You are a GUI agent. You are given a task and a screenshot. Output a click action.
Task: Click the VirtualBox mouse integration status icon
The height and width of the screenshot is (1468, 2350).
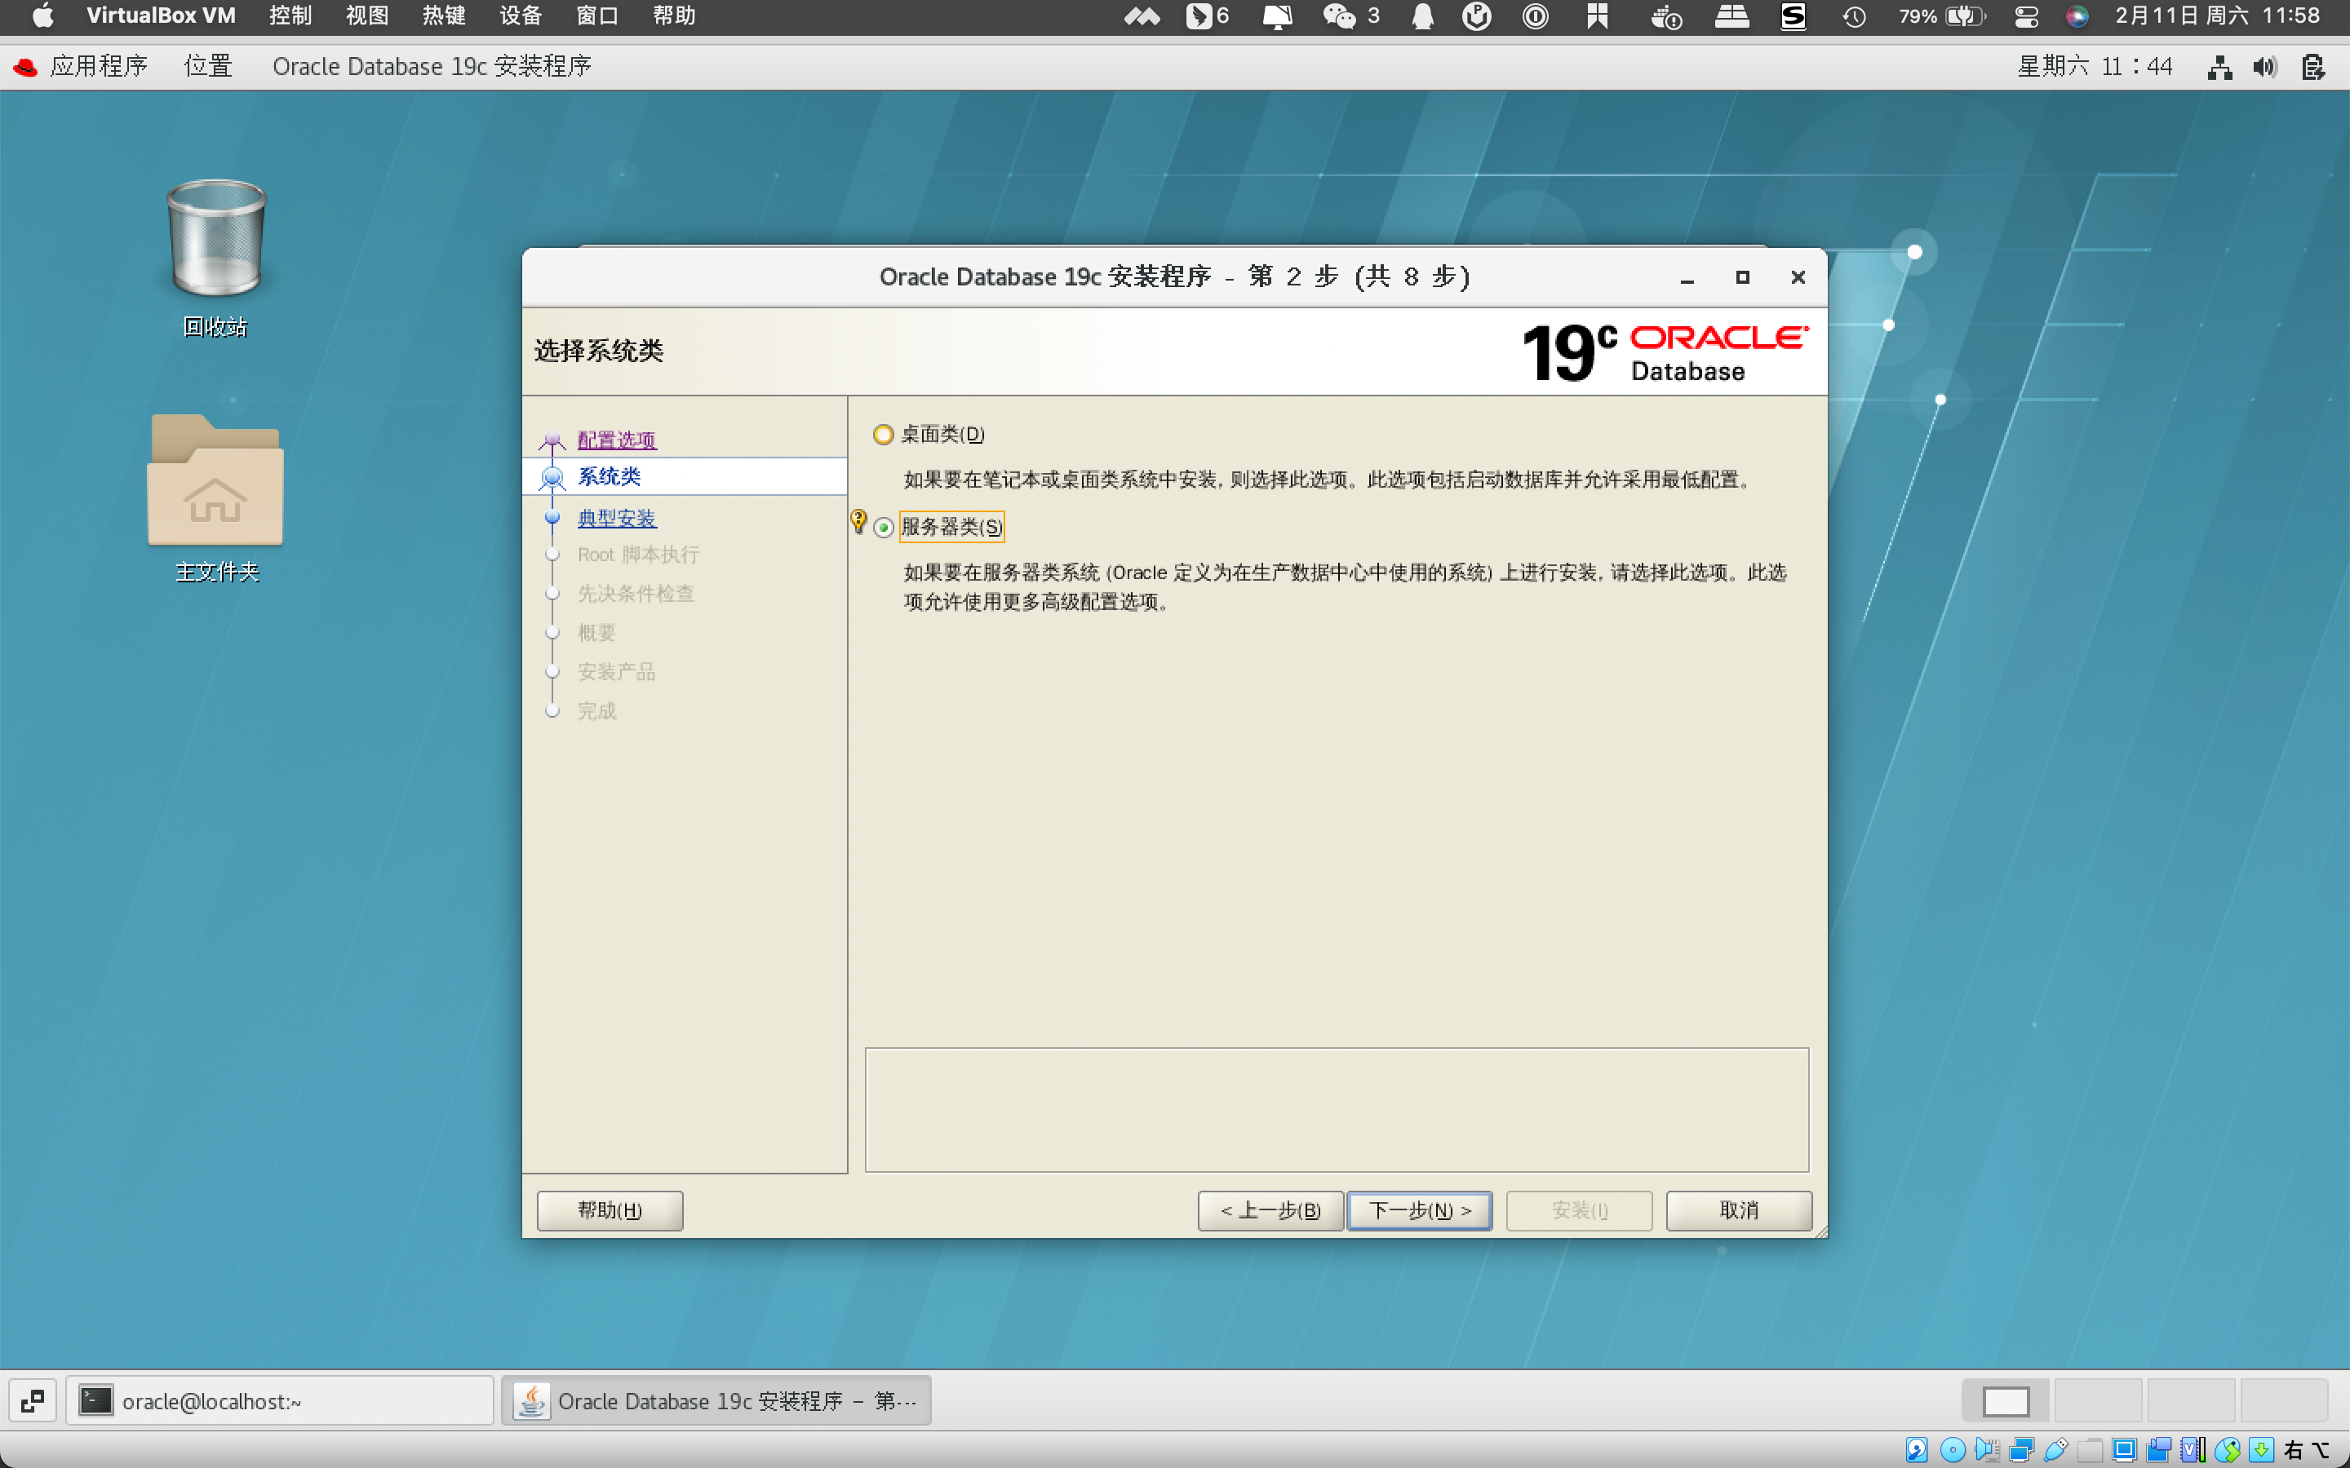(2228, 1449)
